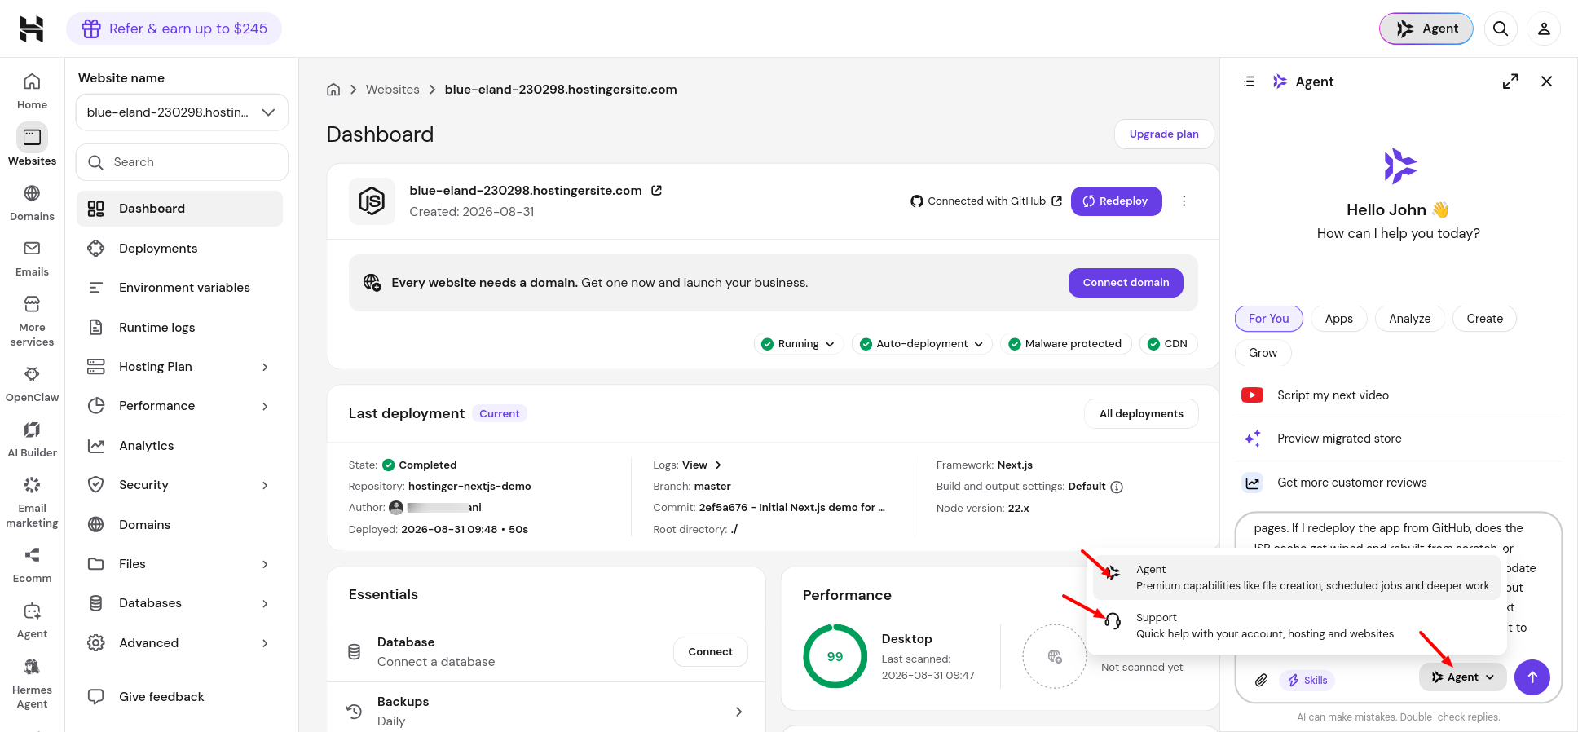Open the chat history list icon
Screen dimensions: 1578x732
click(x=1249, y=82)
